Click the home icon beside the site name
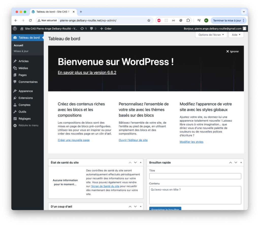Viewport: 260px width, 226px height. tap(22, 29)
